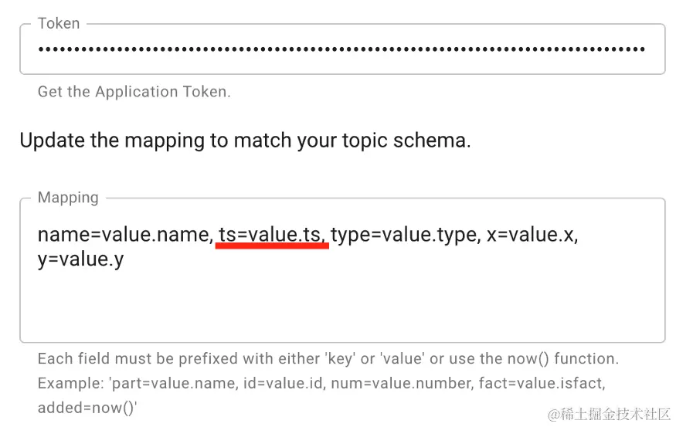Click y=value.y on the second mapping line
676x427 pixels.
(80, 259)
